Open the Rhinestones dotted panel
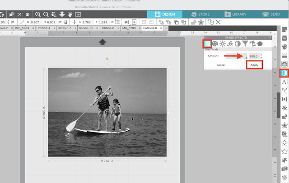The image size is (289, 183). [284, 143]
